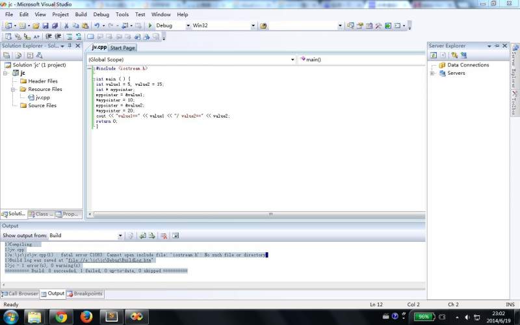Open the (Global Scope) dropdown
Image resolution: width=520 pixels, height=325 pixels.
click(292, 60)
